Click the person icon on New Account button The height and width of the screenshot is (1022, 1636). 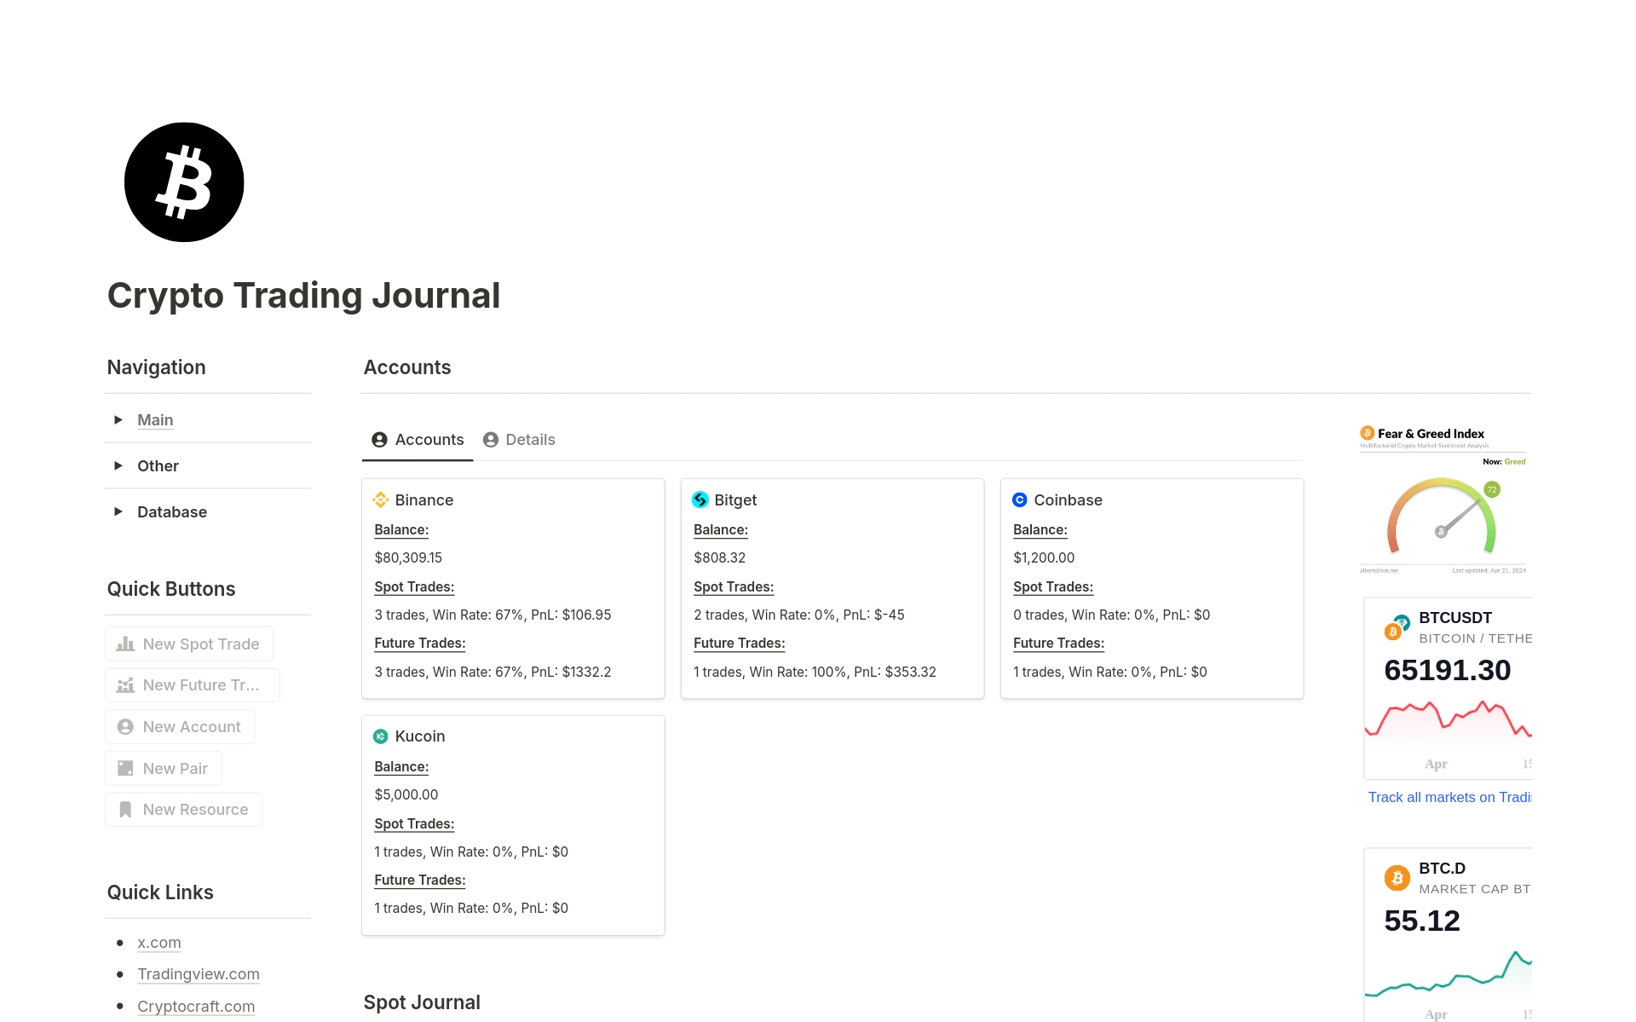pyautogui.click(x=125, y=726)
